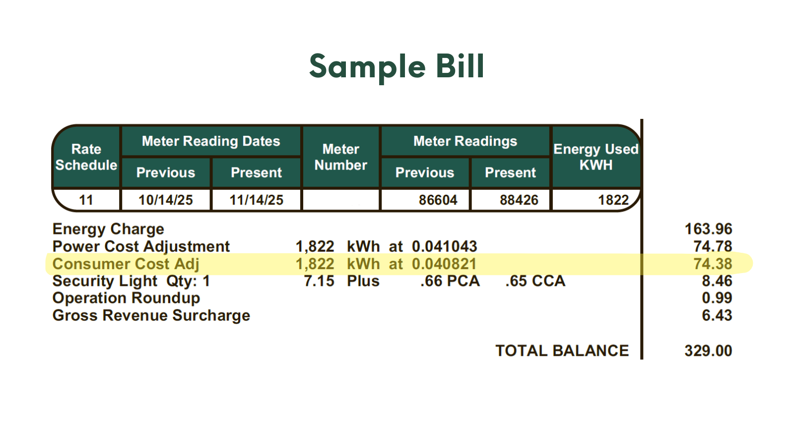Click the Sample Bill title
The image size is (794, 446).
[396, 66]
